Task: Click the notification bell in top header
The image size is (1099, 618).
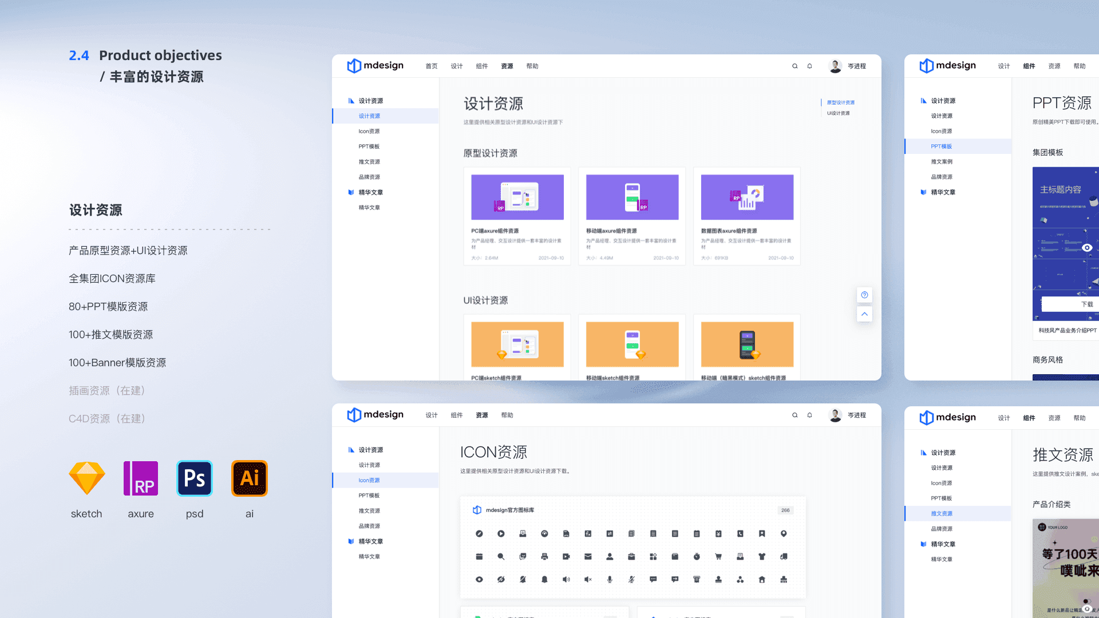Action: [x=809, y=66]
